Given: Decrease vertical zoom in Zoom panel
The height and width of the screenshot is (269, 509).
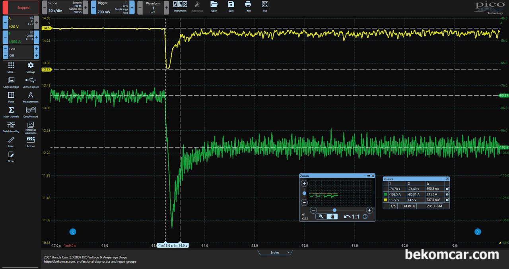Looking at the screenshot, I should click(x=304, y=202).
